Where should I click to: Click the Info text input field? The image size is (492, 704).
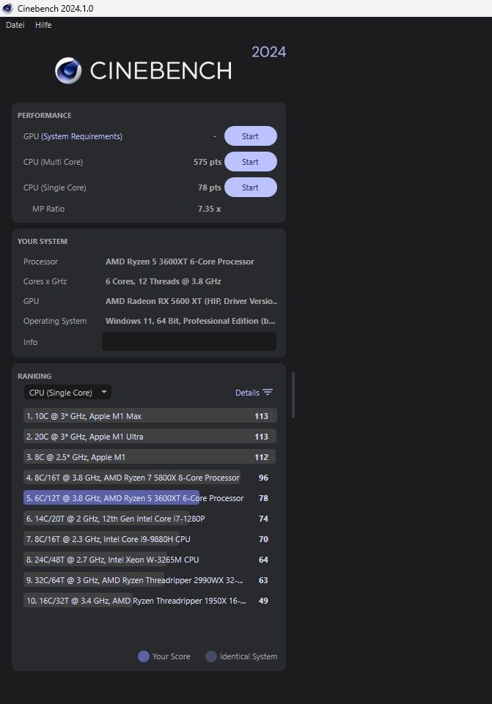188,341
